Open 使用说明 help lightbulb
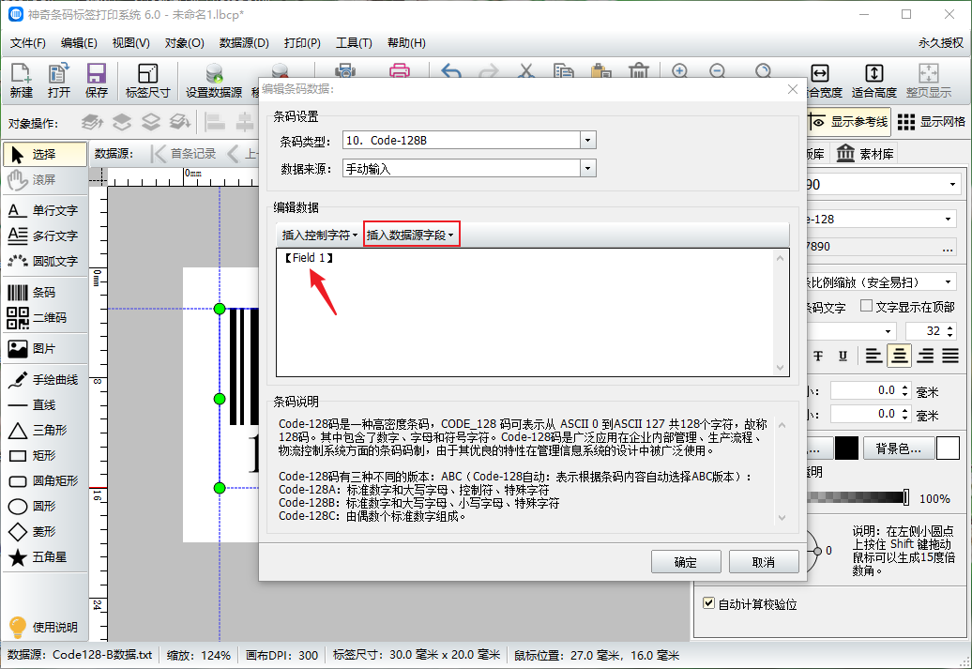Image resolution: width=972 pixels, height=669 pixels. (43, 628)
